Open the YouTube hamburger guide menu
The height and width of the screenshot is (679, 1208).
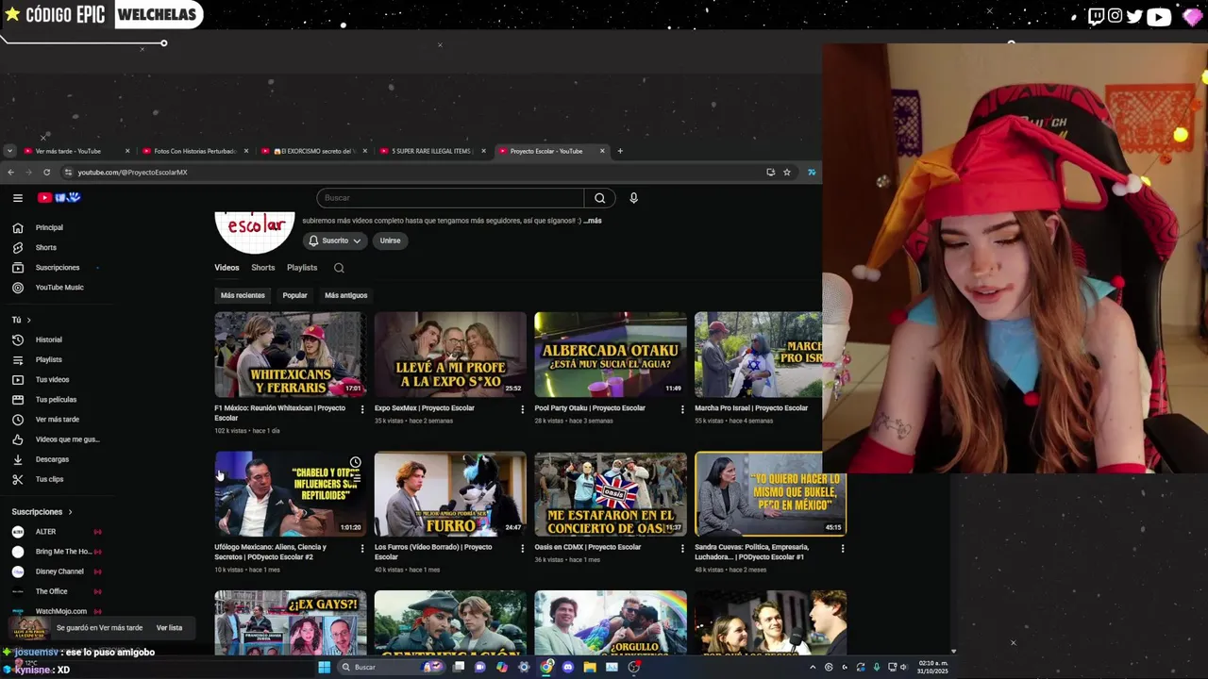[x=17, y=197]
